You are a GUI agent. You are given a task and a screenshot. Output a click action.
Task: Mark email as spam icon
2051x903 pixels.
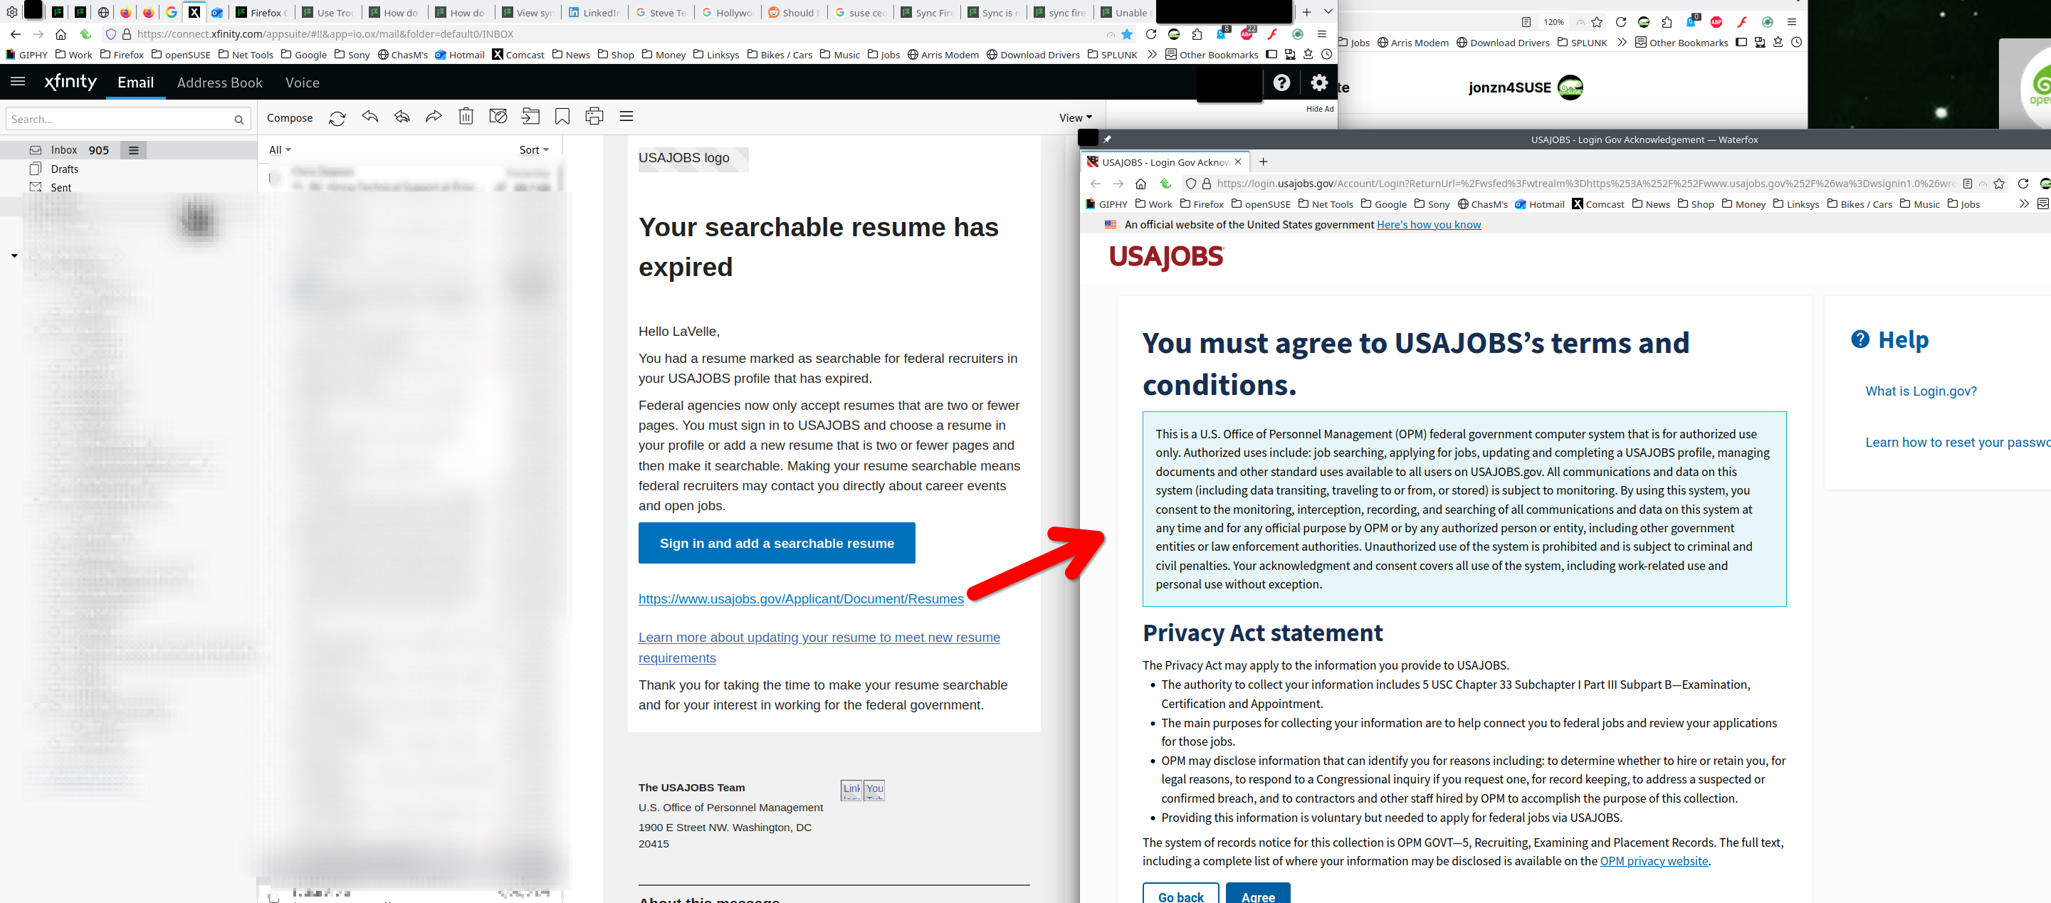point(498,117)
